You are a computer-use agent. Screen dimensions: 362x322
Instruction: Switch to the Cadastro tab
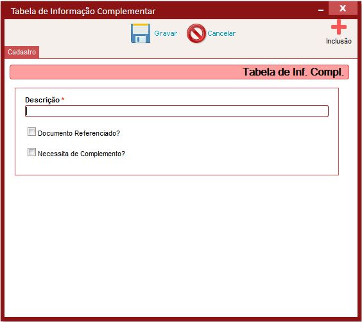[x=22, y=52]
